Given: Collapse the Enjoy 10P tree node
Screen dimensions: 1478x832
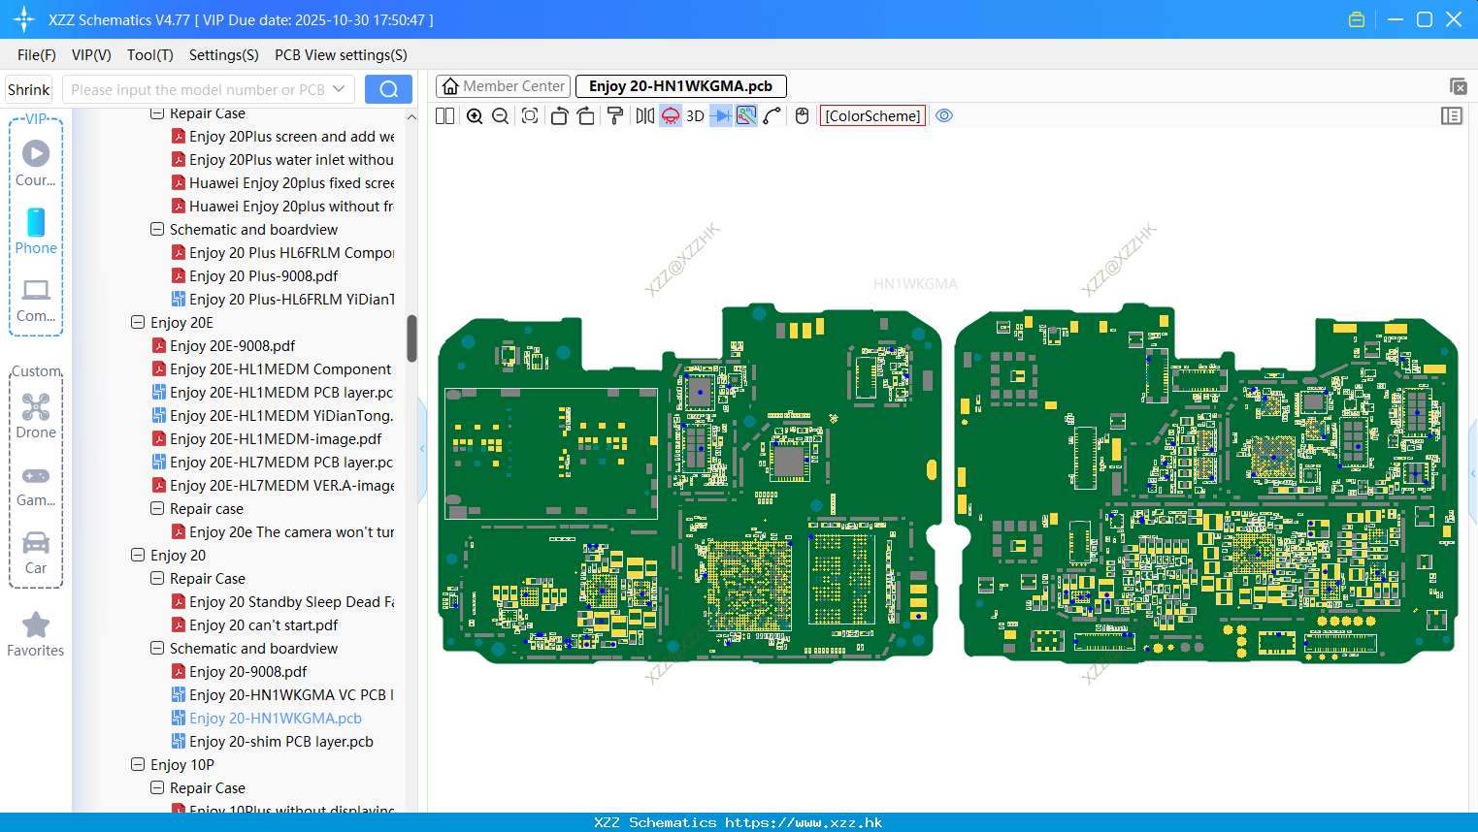Looking at the screenshot, I should point(138,764).
